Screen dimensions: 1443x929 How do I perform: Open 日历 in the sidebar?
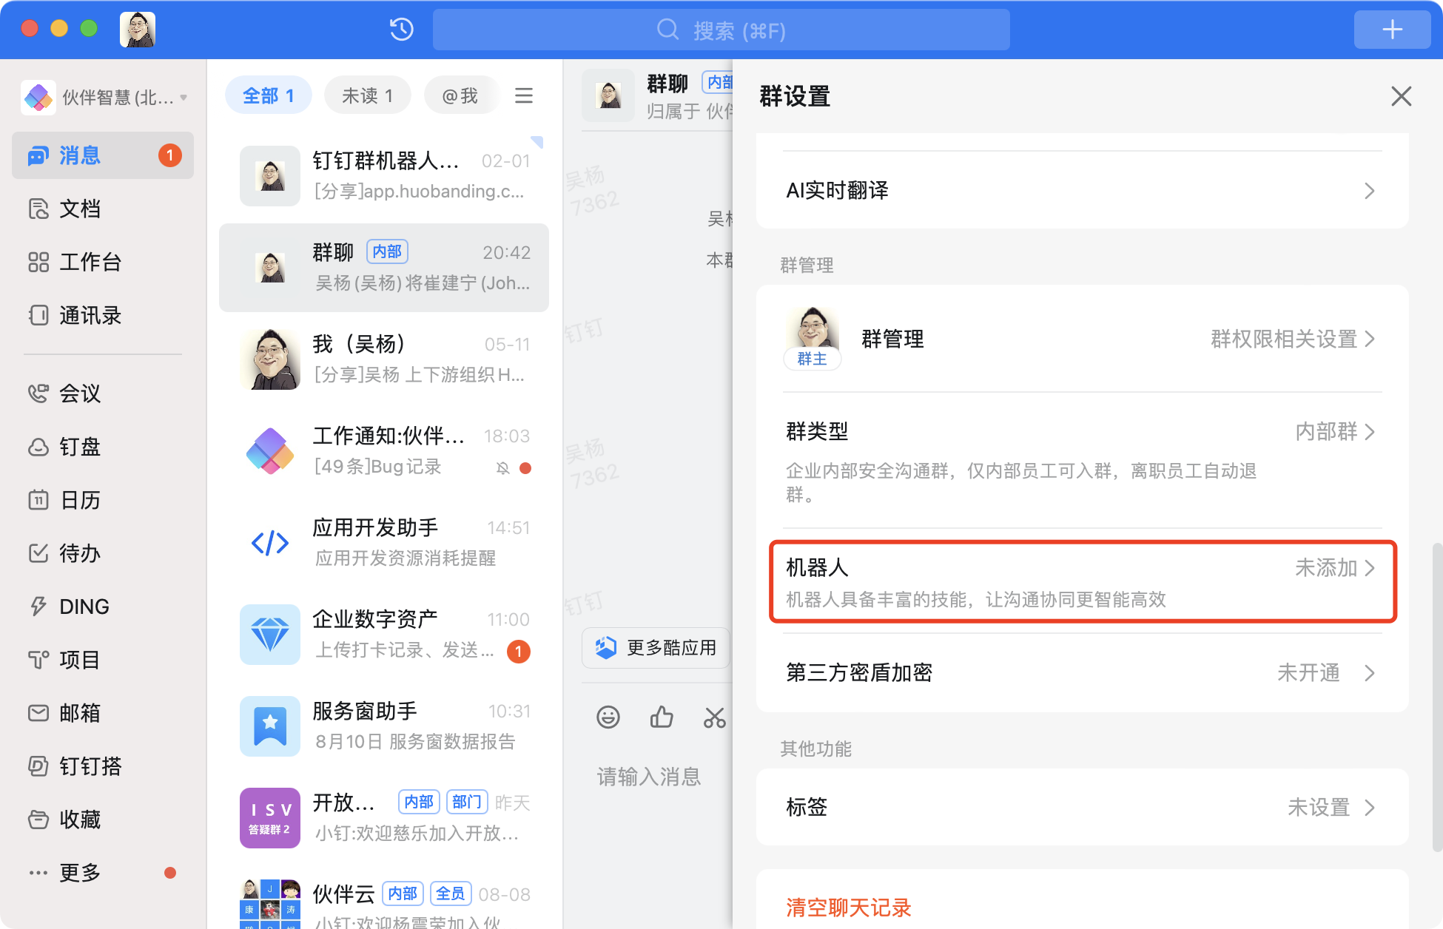point(103,500)
